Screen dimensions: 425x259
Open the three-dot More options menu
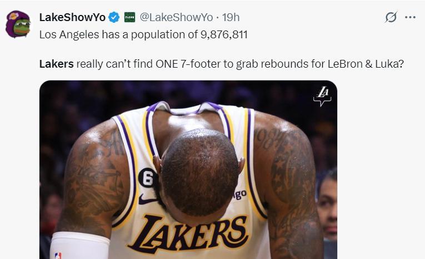(x=410, y=17)
